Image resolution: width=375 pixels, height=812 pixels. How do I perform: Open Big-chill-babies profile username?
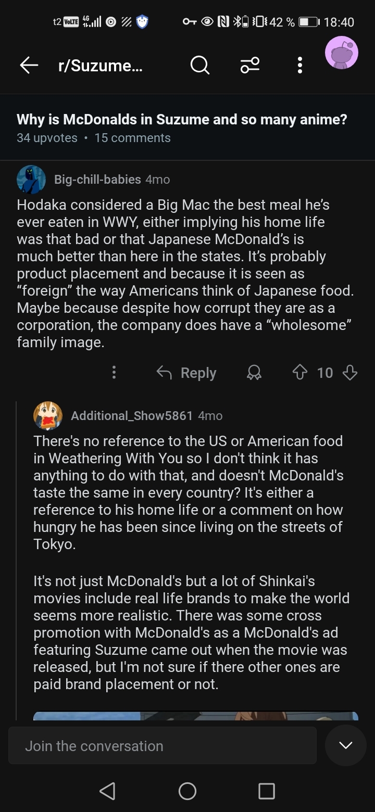97,180
